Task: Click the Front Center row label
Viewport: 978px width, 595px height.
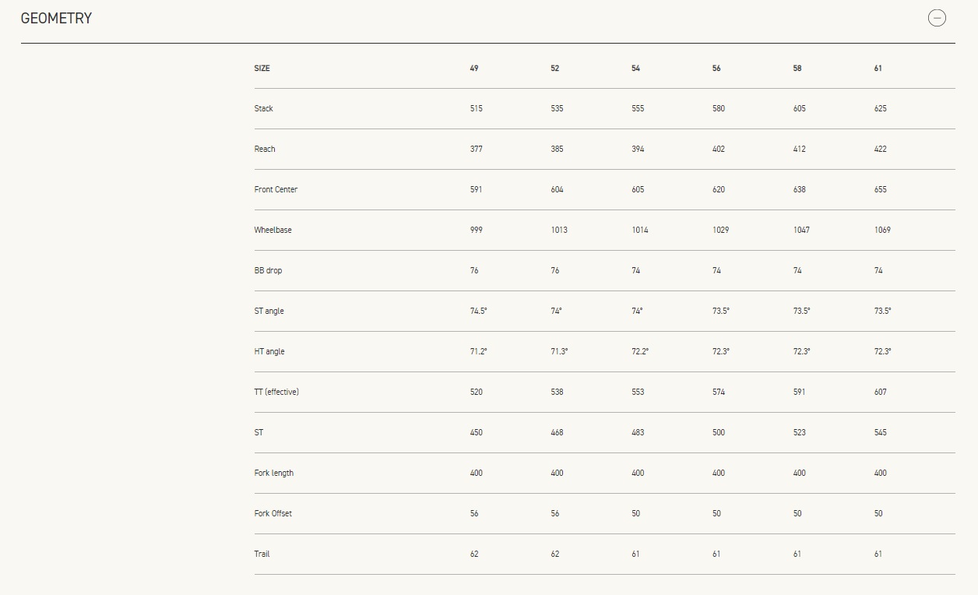Action: click(x=276, y=190)
